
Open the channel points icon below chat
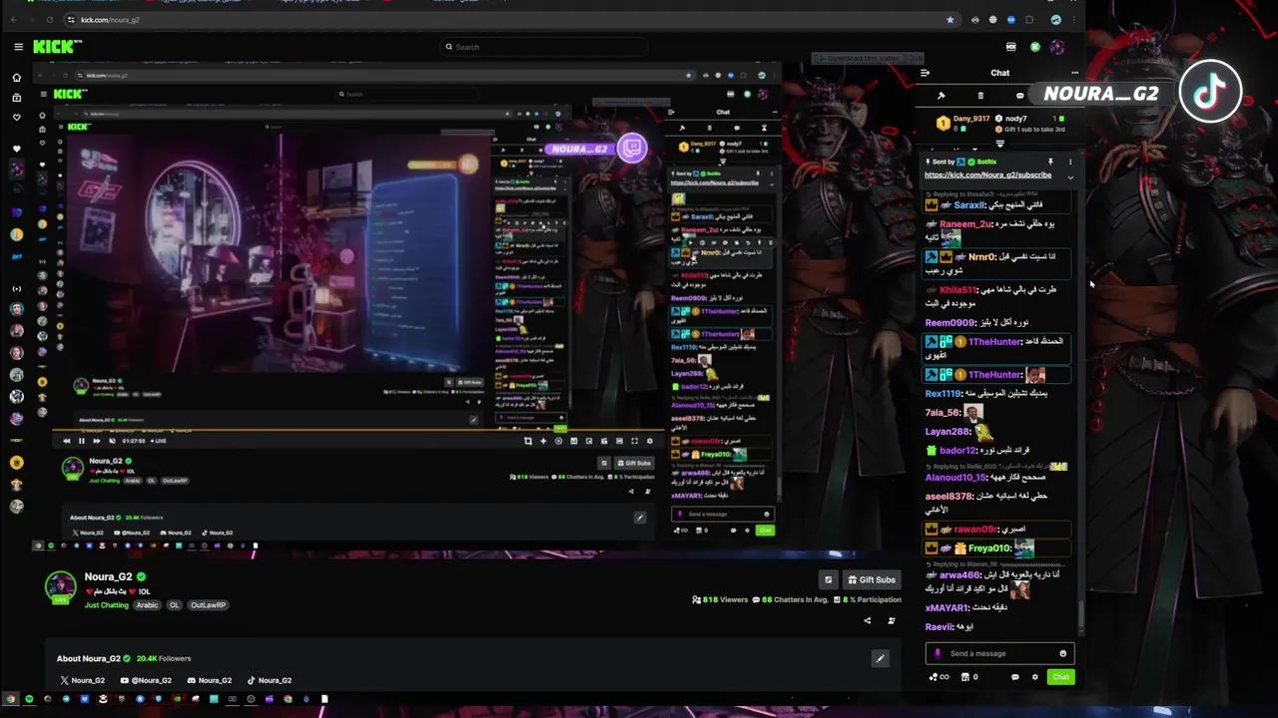(937, 677)
